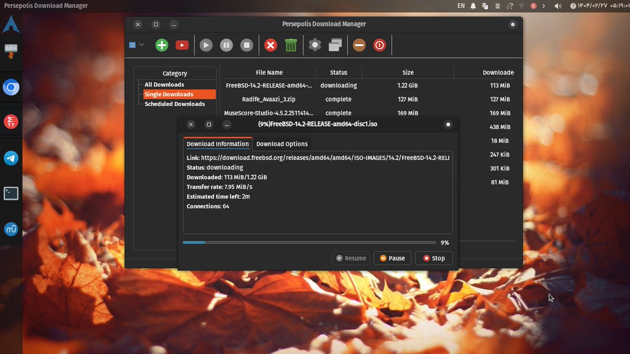Add a new download link with the green plus
Image resolution: width=630 pixels, height=354 pixels.
pyautogui.click(x=162, y=45)
